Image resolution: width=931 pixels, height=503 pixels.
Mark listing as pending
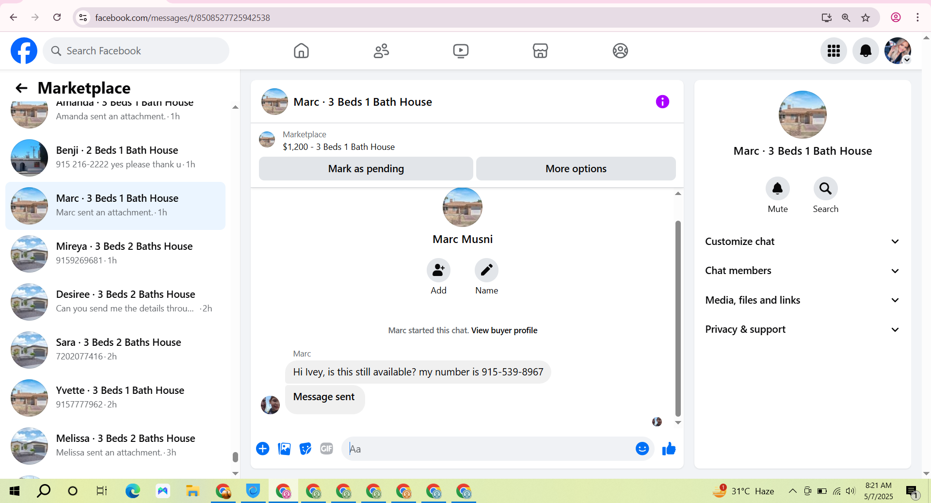(366, 168)
